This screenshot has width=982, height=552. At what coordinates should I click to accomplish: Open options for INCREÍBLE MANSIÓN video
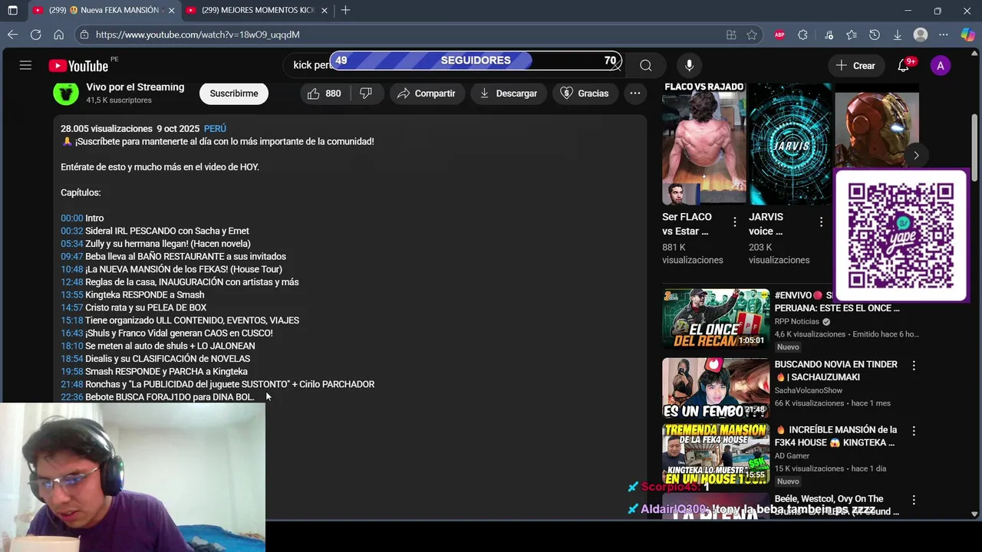click(914, 431)
